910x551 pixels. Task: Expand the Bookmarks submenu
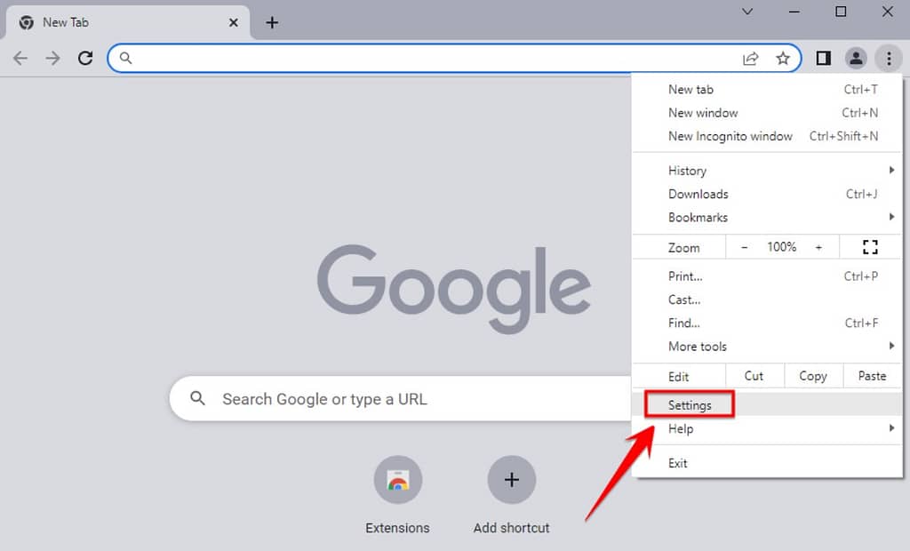pos(767,217)
